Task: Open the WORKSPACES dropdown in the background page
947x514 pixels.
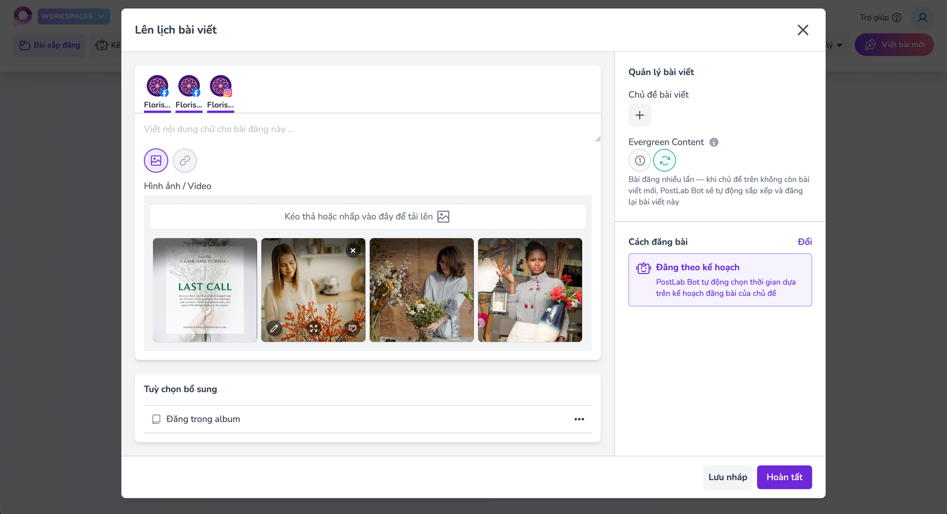Action: coord(73,16)
